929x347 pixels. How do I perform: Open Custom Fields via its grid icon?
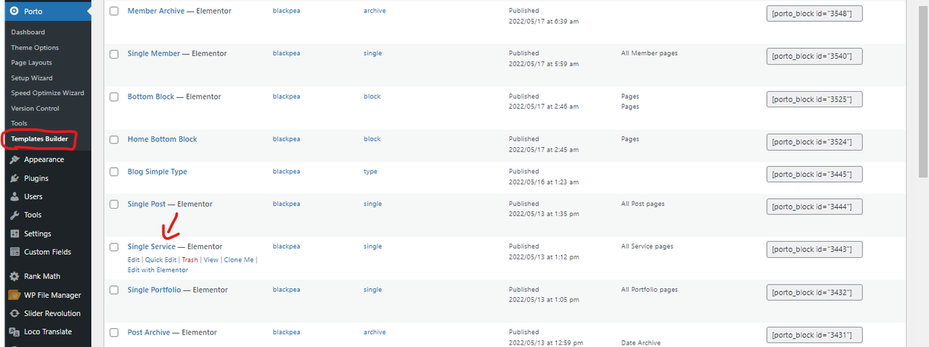15,252
